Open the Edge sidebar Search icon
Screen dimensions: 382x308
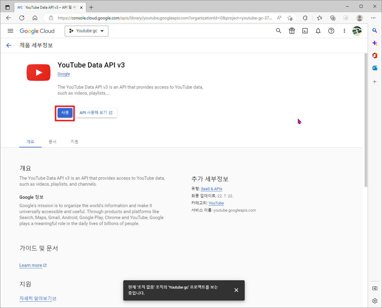pos(375,30)
